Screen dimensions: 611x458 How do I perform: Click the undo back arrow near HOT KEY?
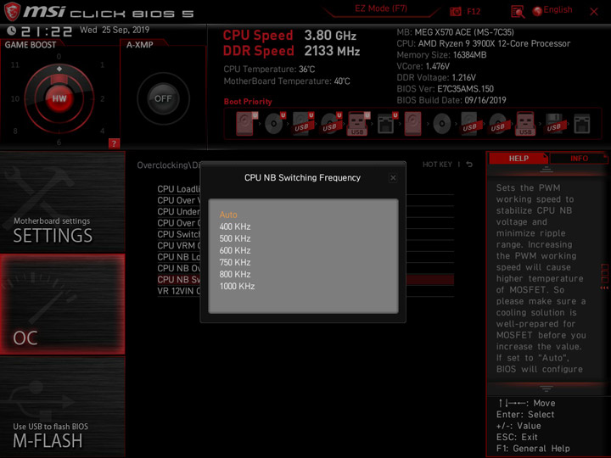tap(469, 165)
